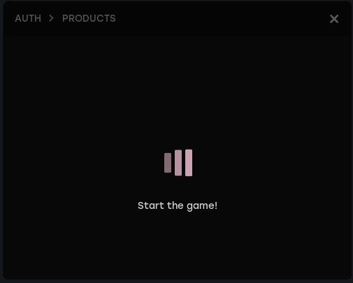The image size is (353, 283).
Task: Click the shortest bar of the loader
Action: coord(168,163)
